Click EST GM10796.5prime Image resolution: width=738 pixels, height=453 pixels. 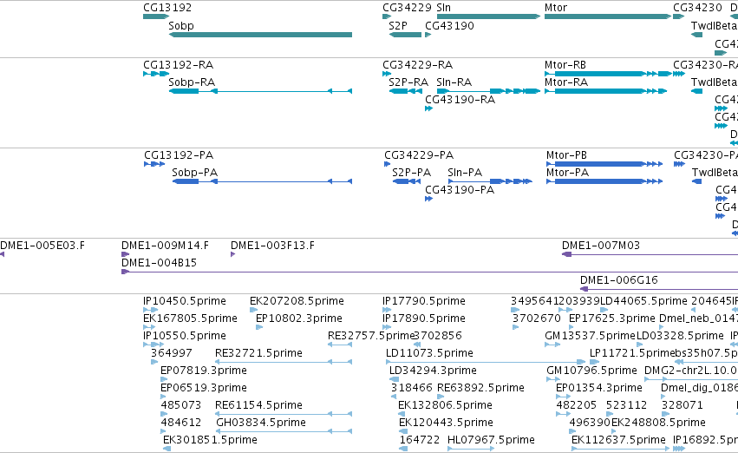592,371
